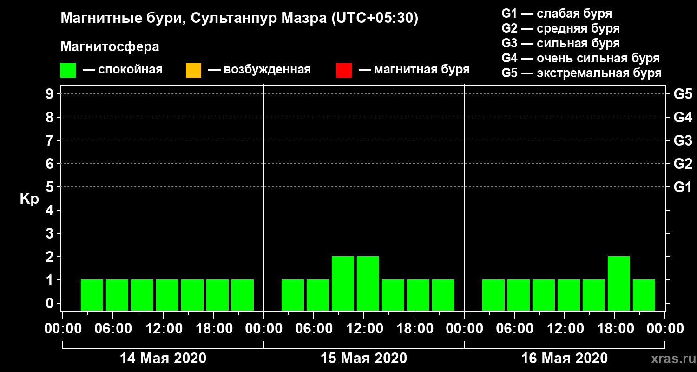This screenshot has height=372, width=697.
Task: Click the first green bar on 14 May
Action: [92, 295]
